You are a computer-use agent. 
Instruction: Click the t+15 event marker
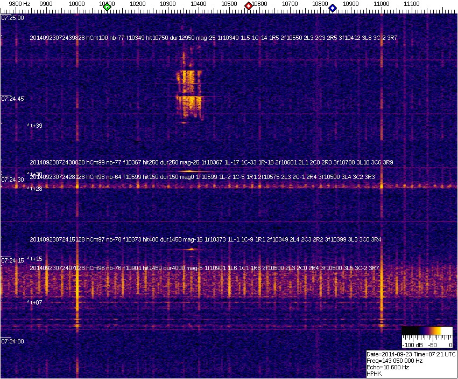tap(36, 259)
